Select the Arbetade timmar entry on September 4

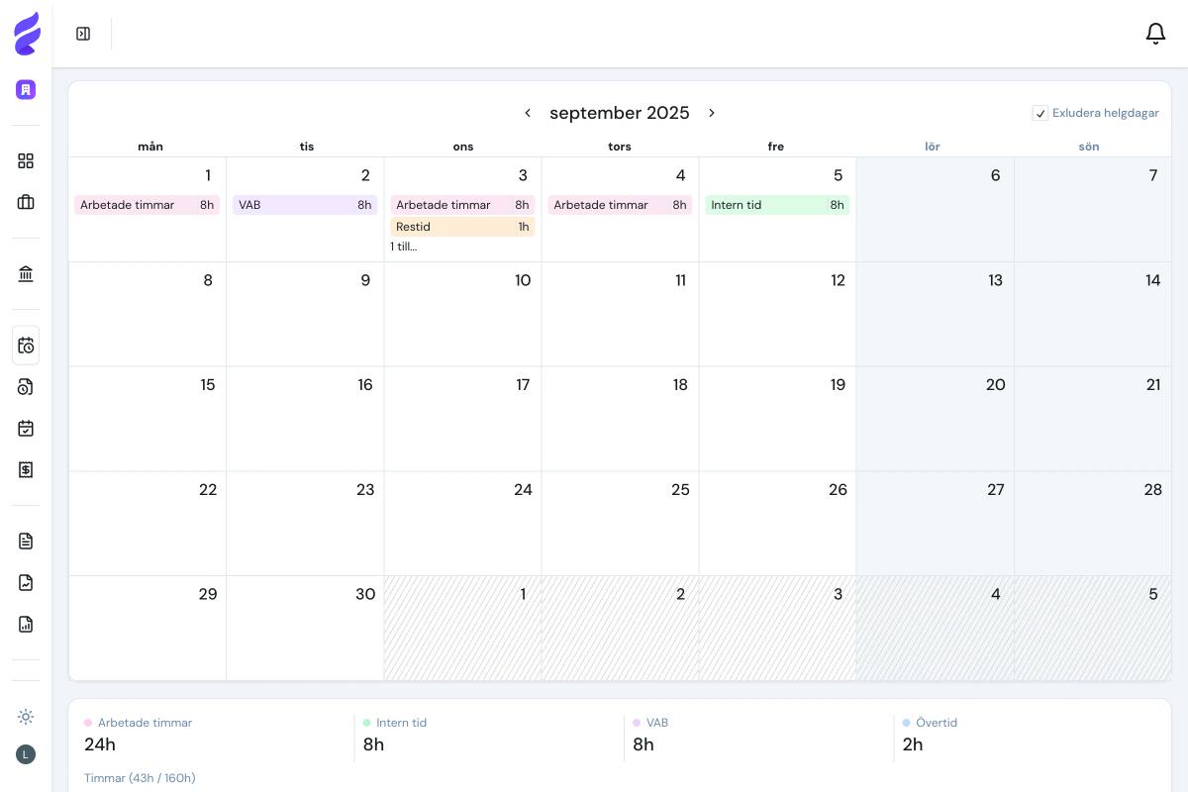[619, 205]
